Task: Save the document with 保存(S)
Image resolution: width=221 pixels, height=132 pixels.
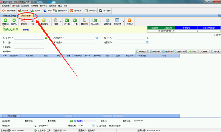Action: click(14, 22)
